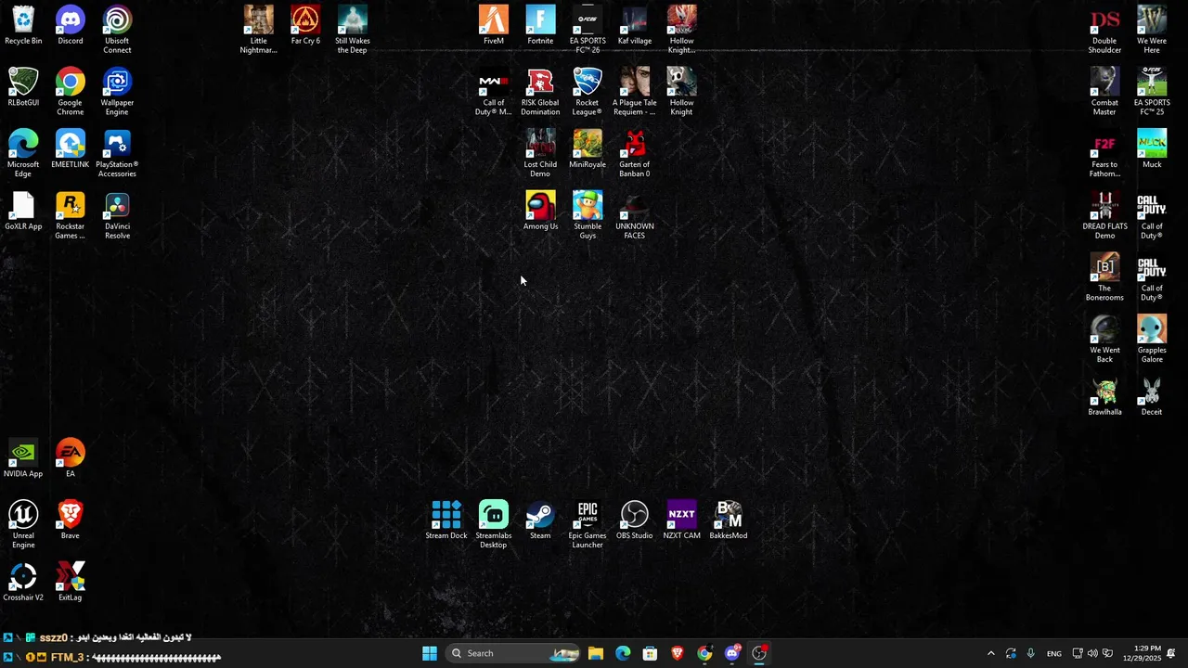
Task: Open A Plague Tale Requiem shortcut
Action: (x=635, y=92)
